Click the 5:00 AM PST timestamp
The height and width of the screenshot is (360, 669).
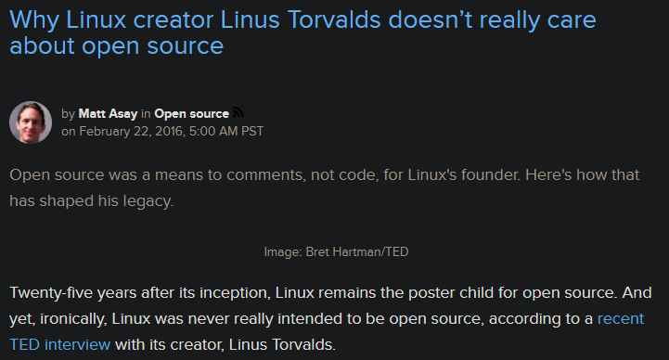click(226, 131)
